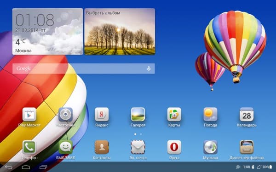Tap the 4°C temperature reading
The image size is (276, 172).
[20, 42]
